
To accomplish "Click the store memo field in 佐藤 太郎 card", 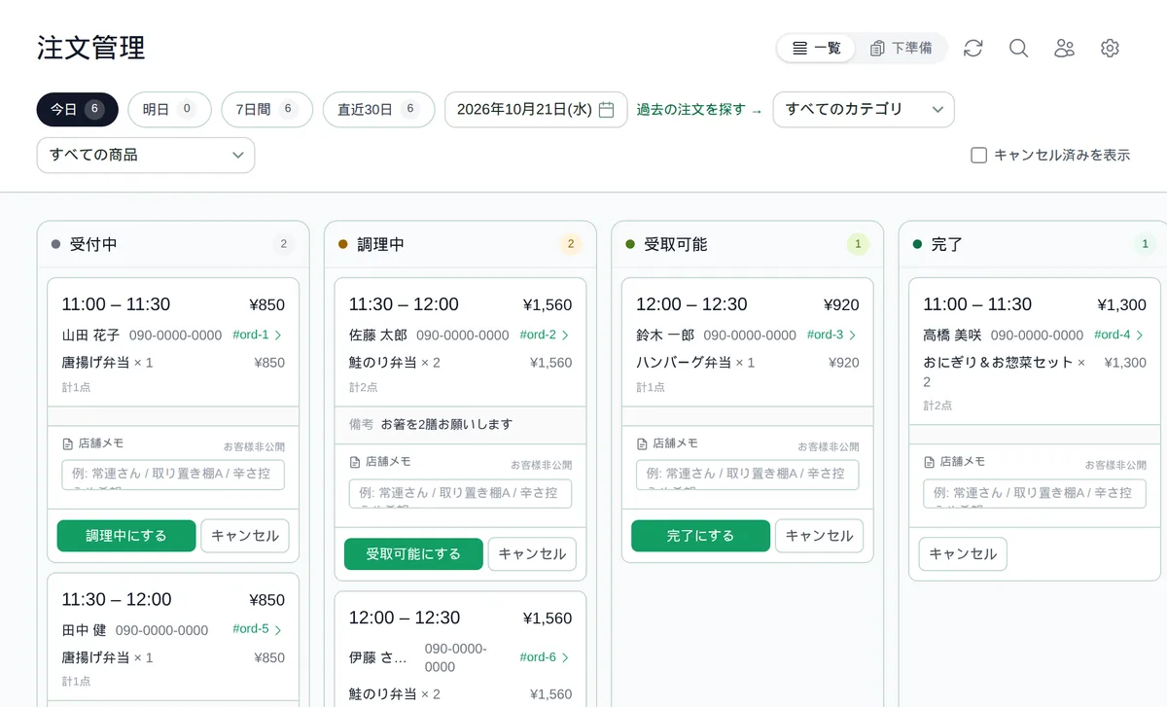I will [460, 493].
